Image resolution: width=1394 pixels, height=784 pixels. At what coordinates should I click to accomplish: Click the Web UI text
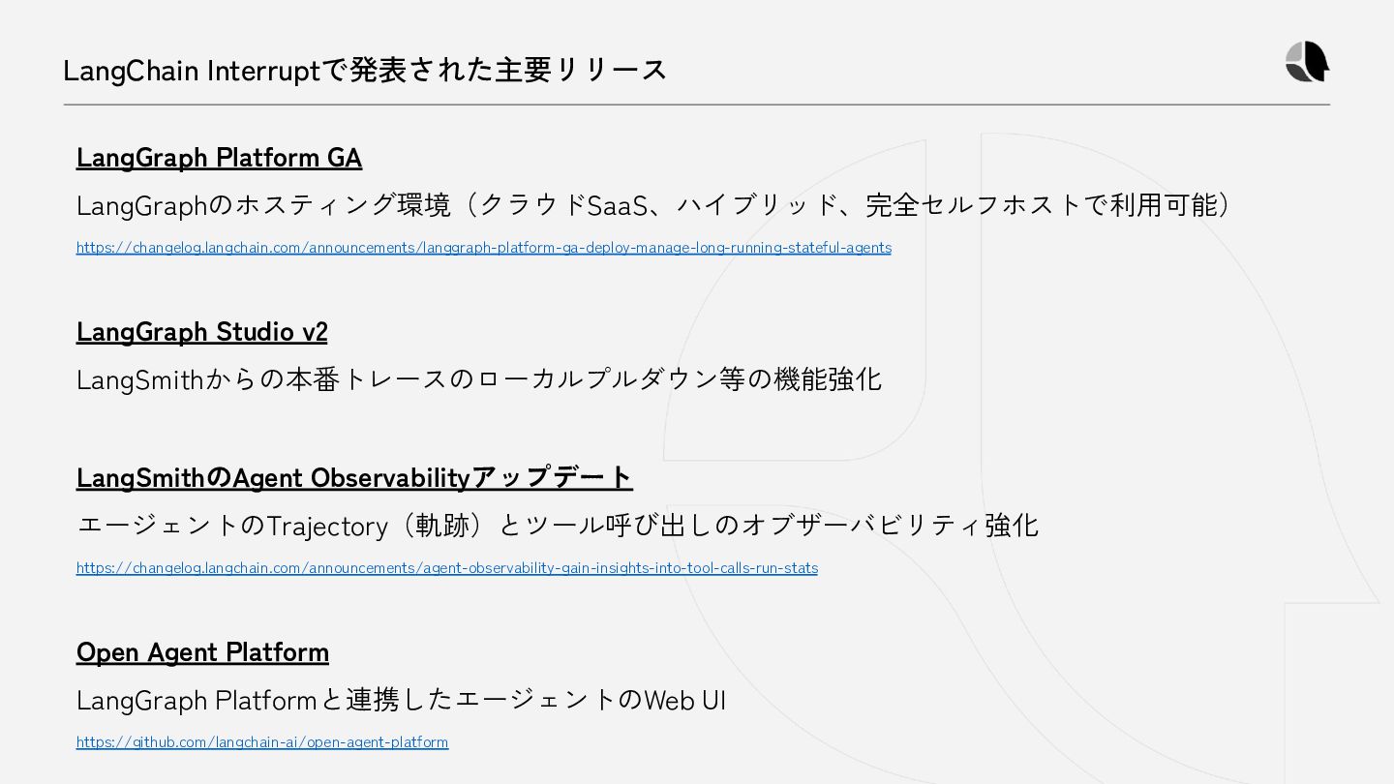click(x=685, y=700)
